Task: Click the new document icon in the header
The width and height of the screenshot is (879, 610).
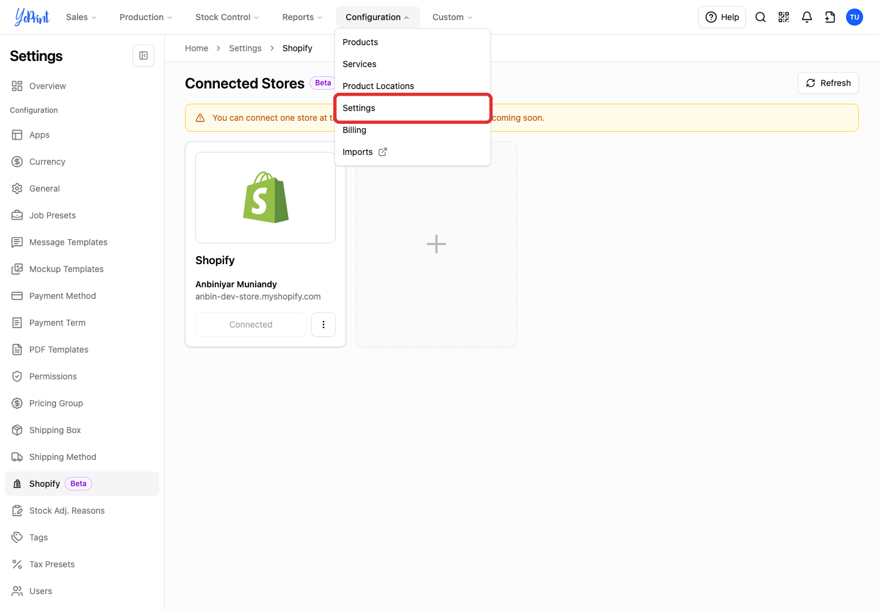Action: (830, 17)
